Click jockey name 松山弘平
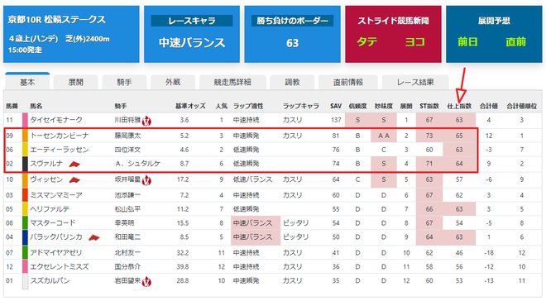Image resolution: width=546 pixels, height=301 pixels. tap(127, 209)
